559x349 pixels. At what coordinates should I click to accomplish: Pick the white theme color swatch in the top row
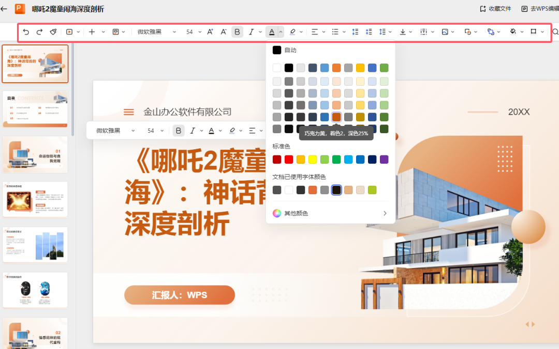click(x=276, y=68)
